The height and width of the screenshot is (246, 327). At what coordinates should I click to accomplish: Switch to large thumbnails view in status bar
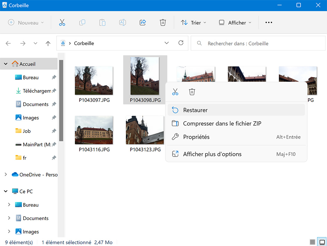pyautogui.click(x=322, y=242)
